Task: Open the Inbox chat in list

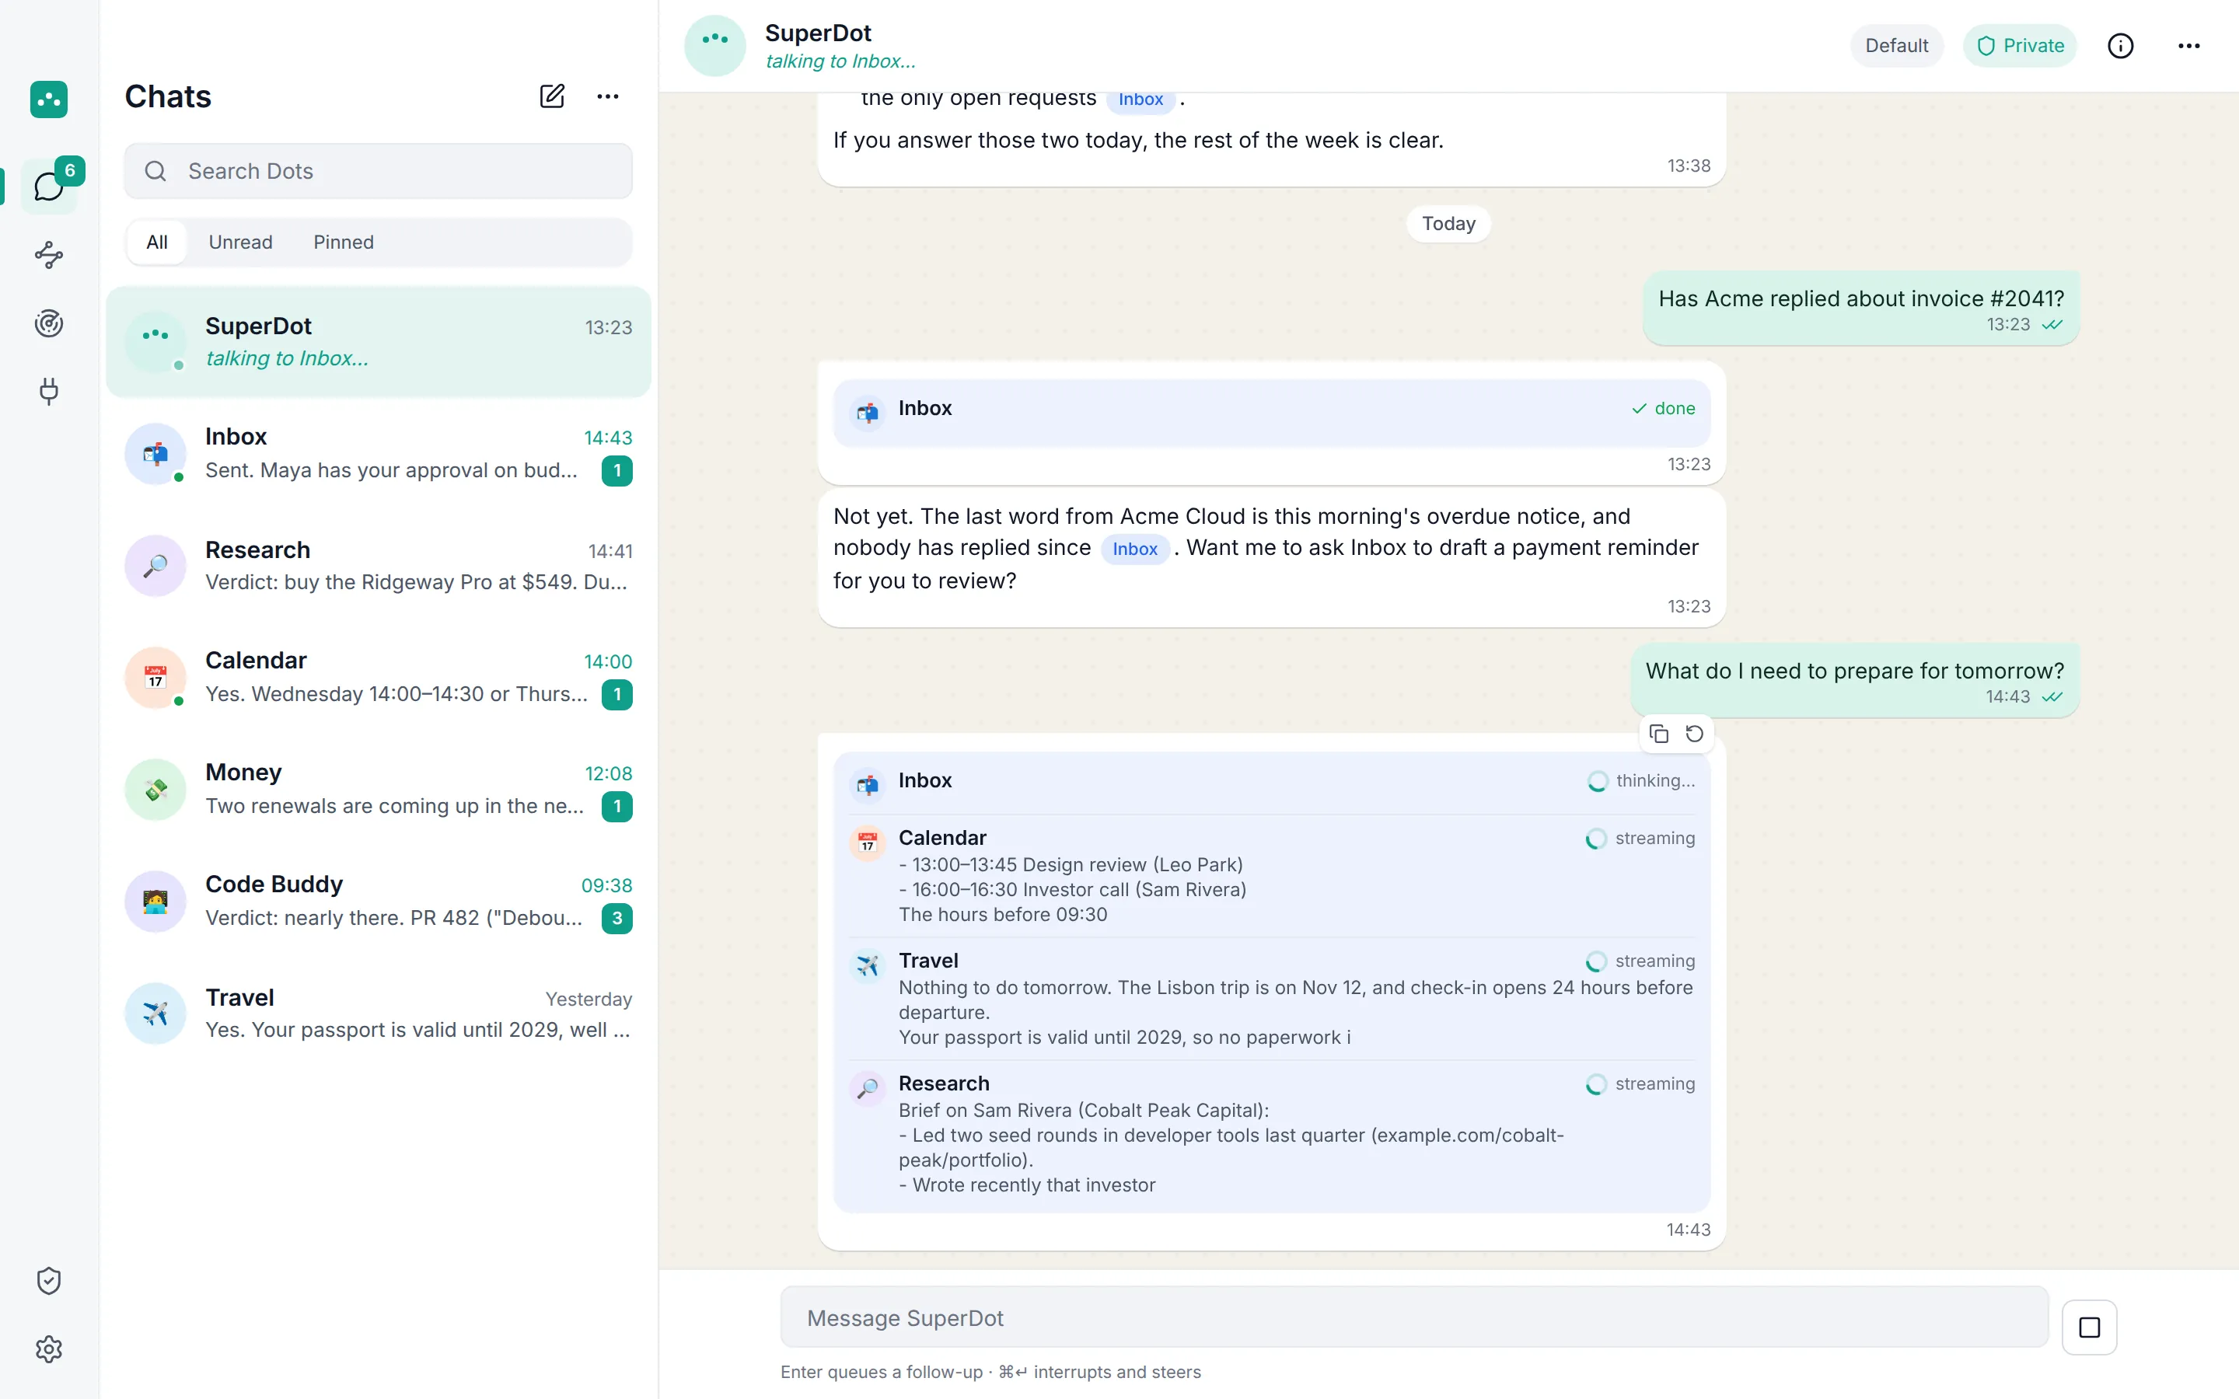Action: pos(379,453)
